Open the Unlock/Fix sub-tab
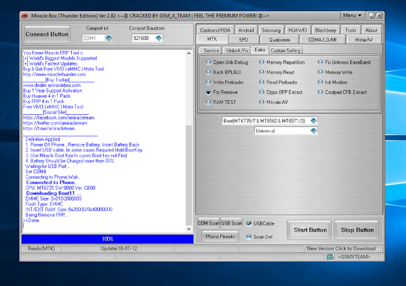 coord(237,51)
